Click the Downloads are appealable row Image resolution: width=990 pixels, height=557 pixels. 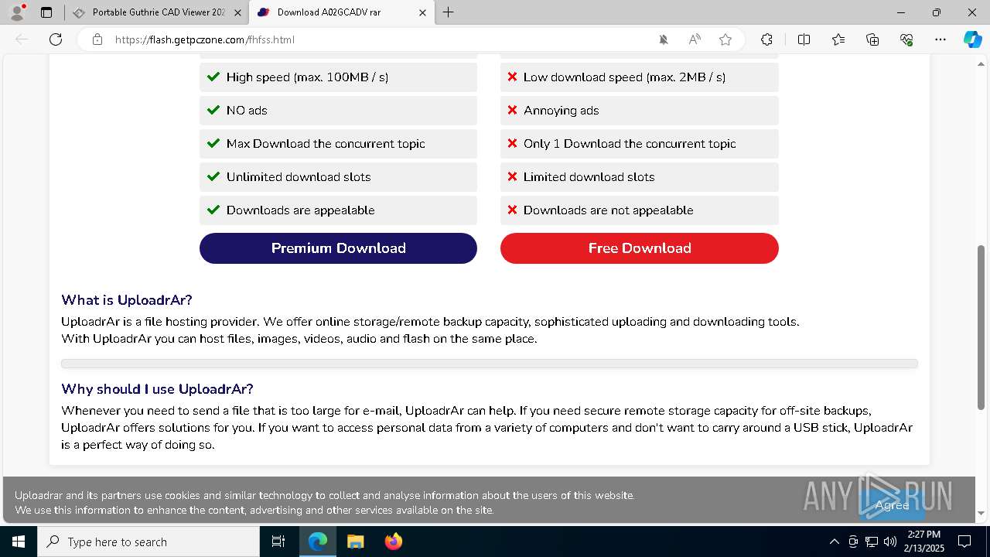(x=338, y=210)
